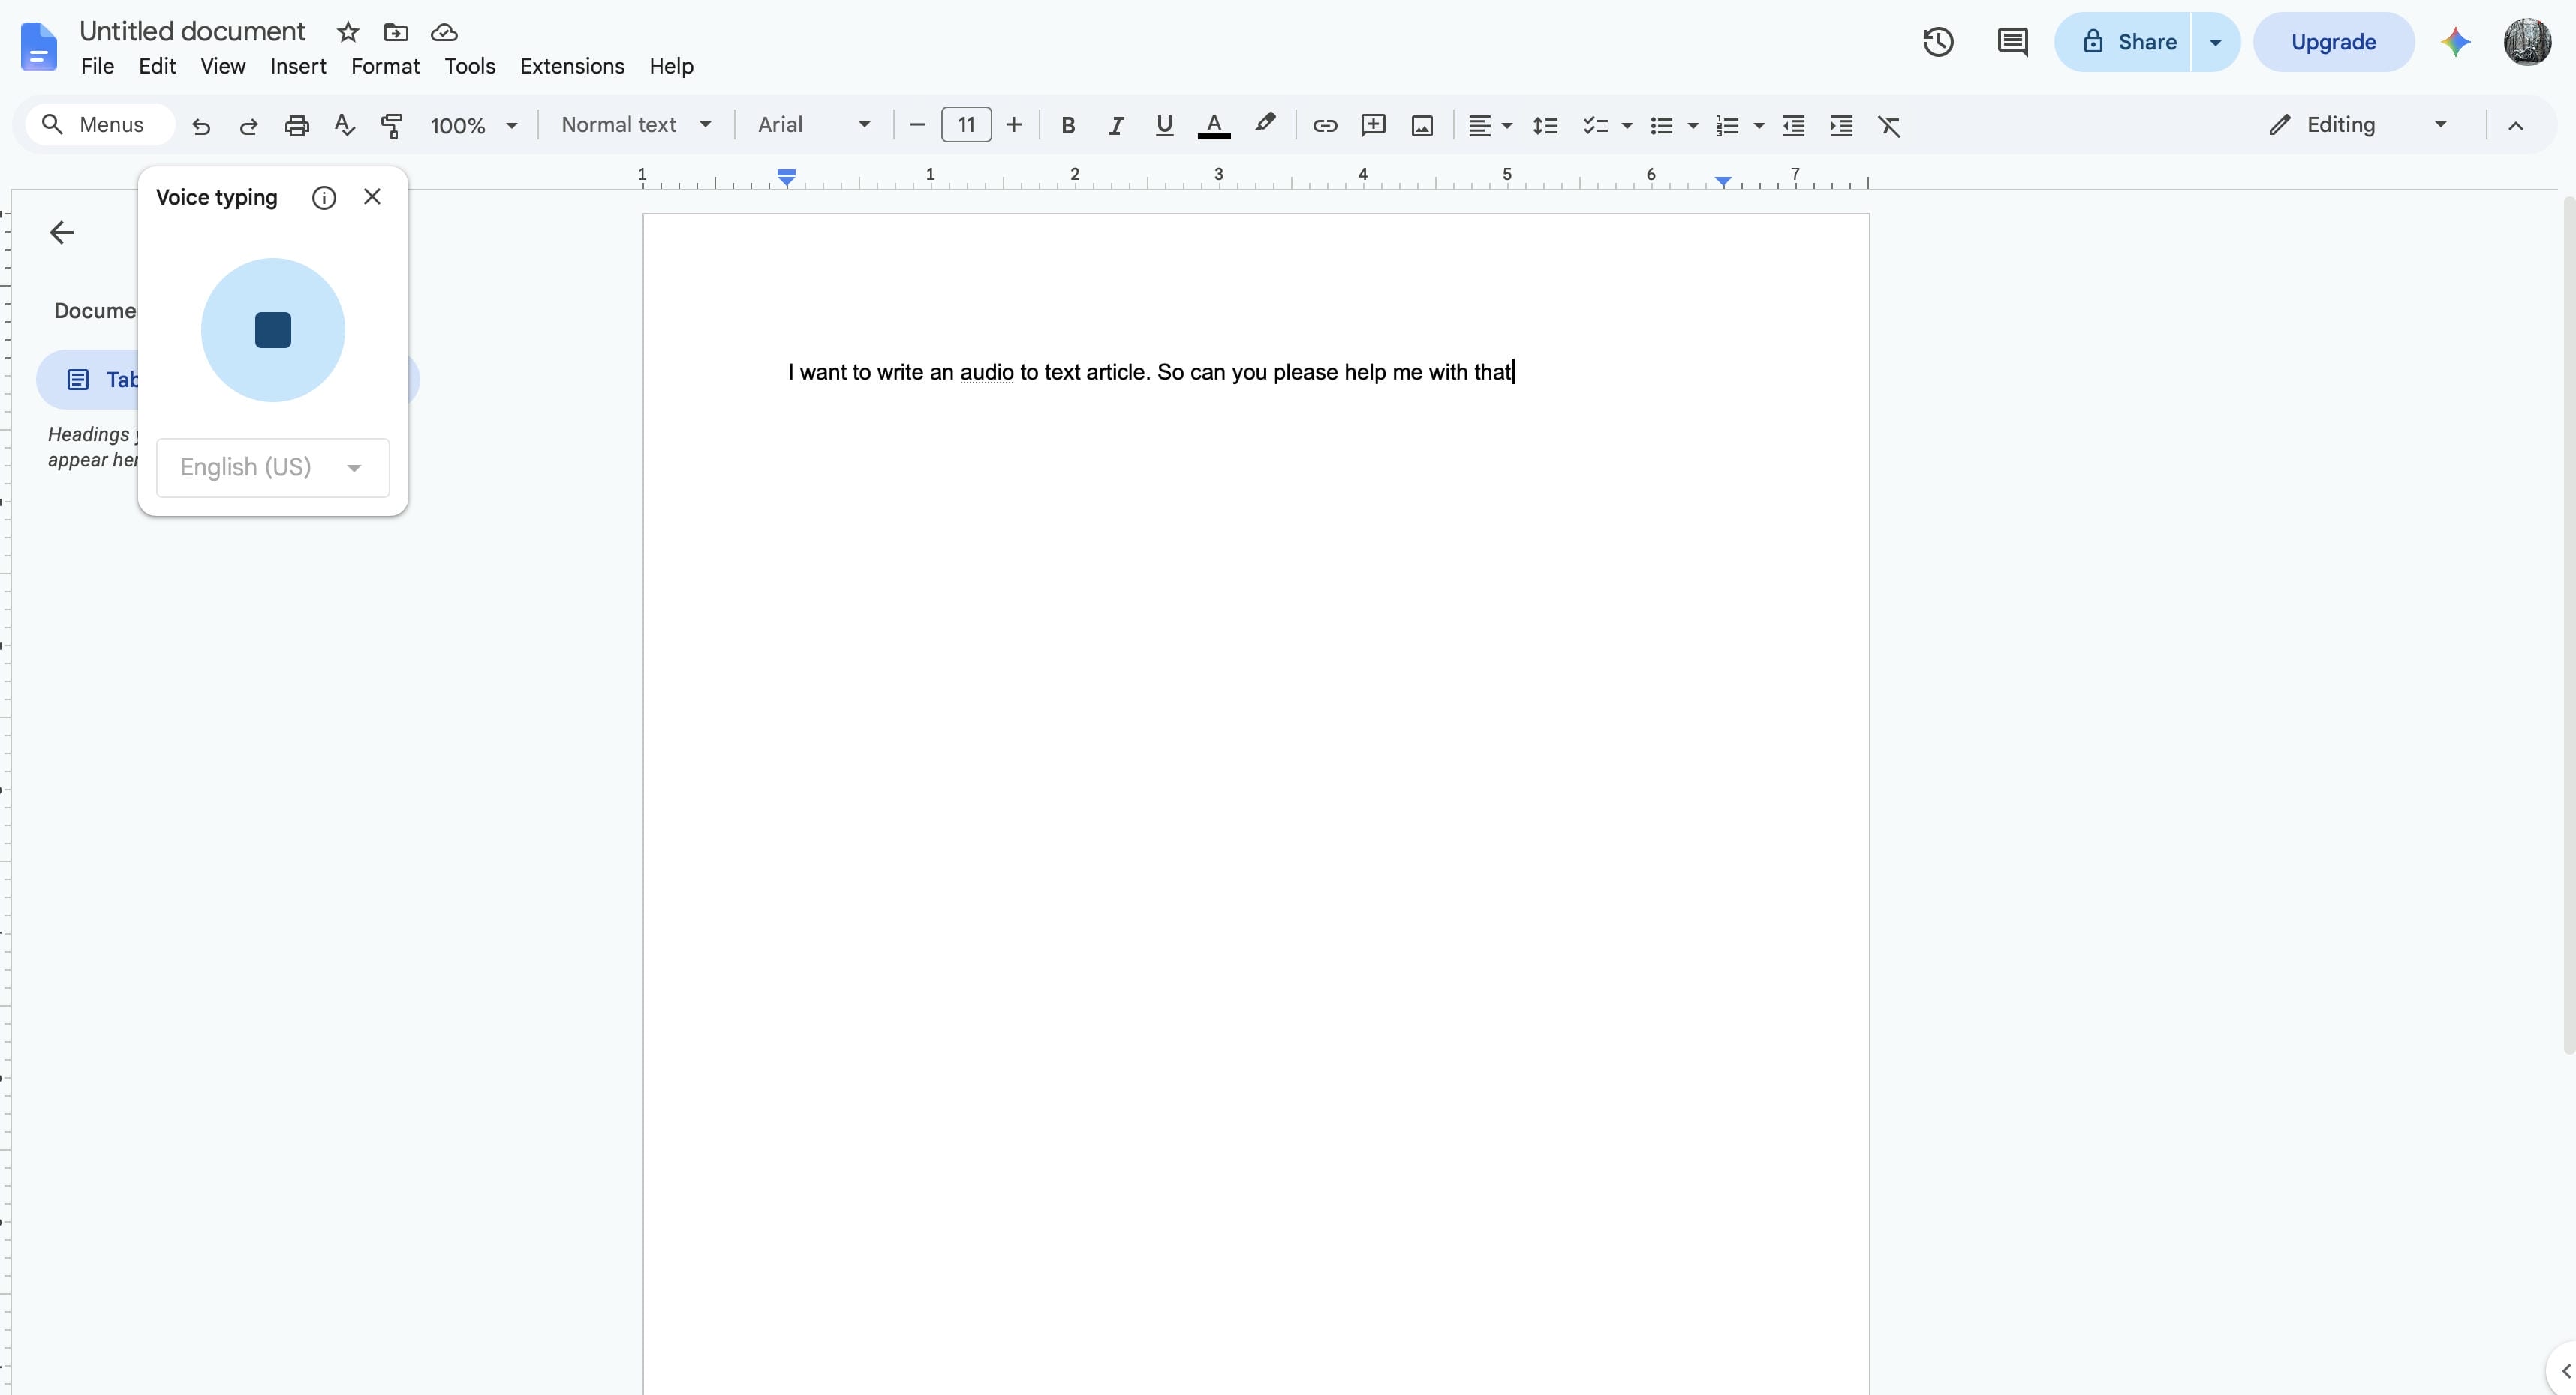Collapse the toolbar menus chevron

click(2516, 126)
